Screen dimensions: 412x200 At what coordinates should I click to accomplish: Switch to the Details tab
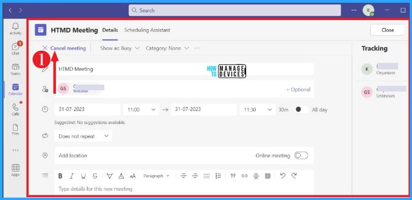(x=110, y=30)
